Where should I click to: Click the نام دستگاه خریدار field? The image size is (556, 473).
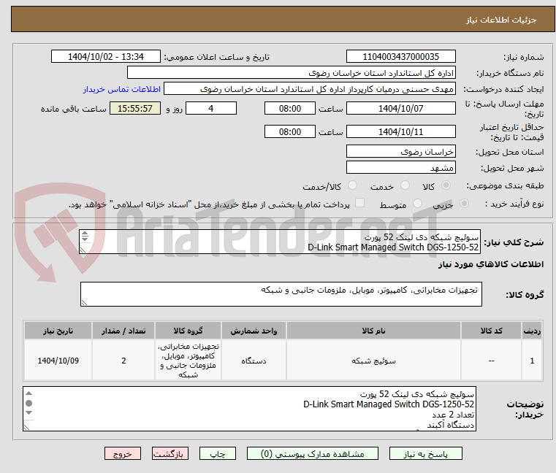click(291, 73)
